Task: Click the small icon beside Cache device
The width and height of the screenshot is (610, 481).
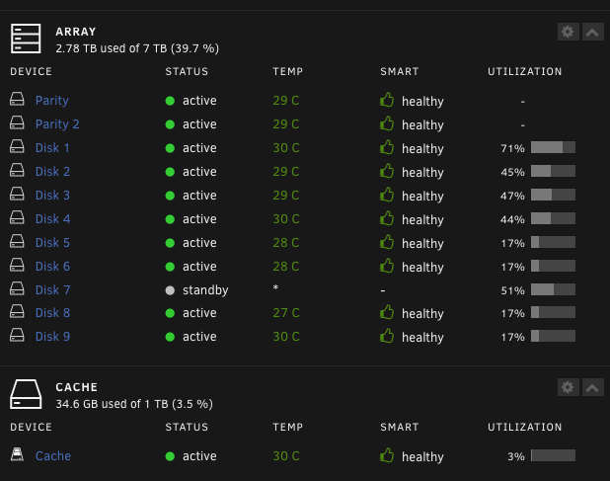Action: 17,454
